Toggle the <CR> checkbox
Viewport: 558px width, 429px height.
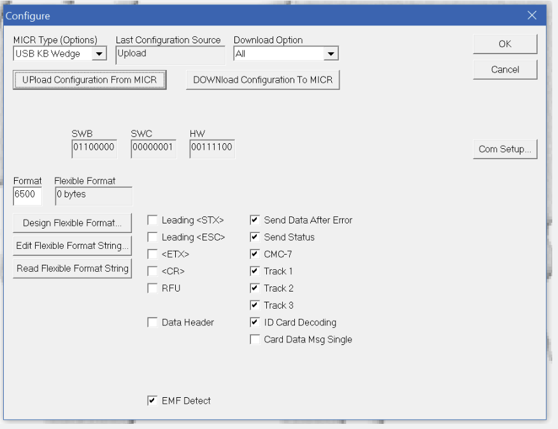click(x=152, y=271)
